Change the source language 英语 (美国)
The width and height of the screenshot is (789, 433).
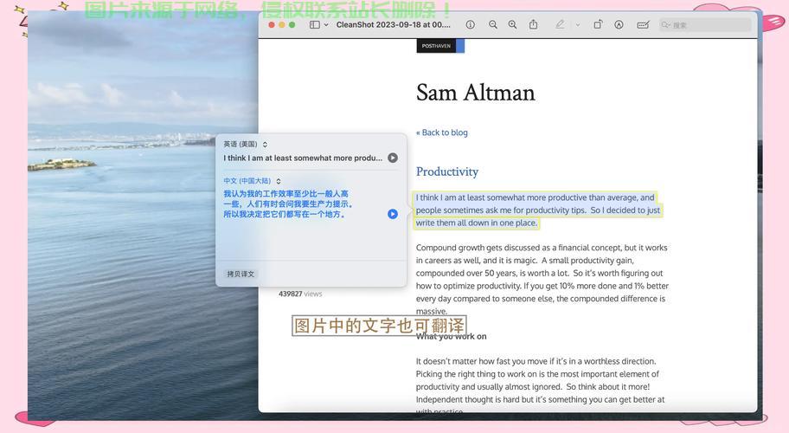coord(245,144)
